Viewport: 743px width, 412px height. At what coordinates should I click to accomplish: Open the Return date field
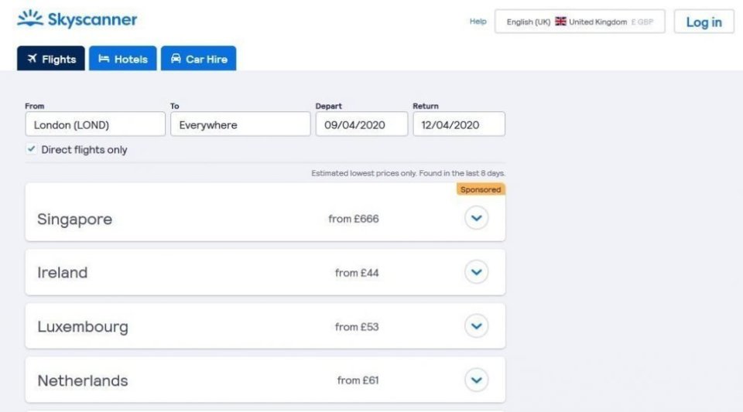click(x=458, y=124)
